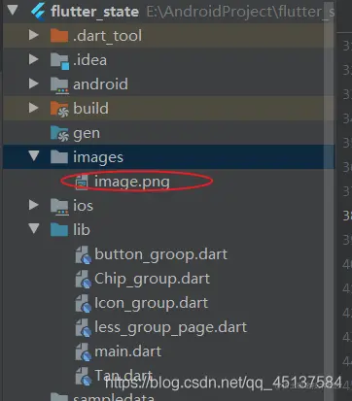Click the Chip_group.dart file icon
The image size is (352, 401).
[84, 280]
